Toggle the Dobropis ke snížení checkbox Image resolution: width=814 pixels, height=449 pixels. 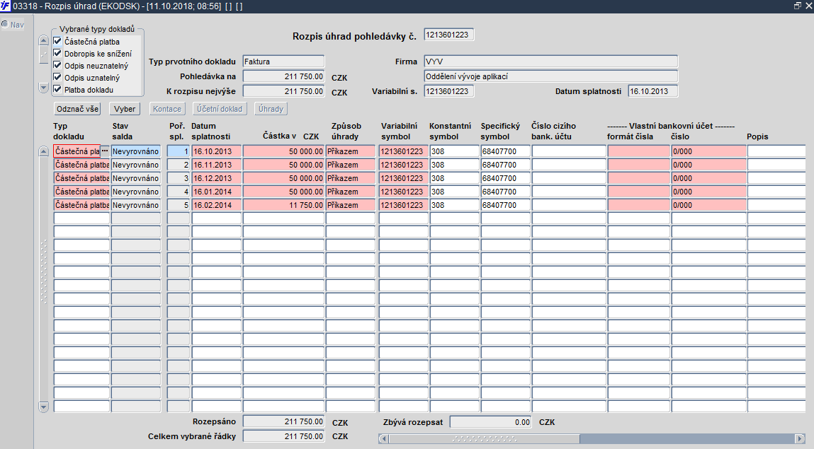(x=57, y=53)
